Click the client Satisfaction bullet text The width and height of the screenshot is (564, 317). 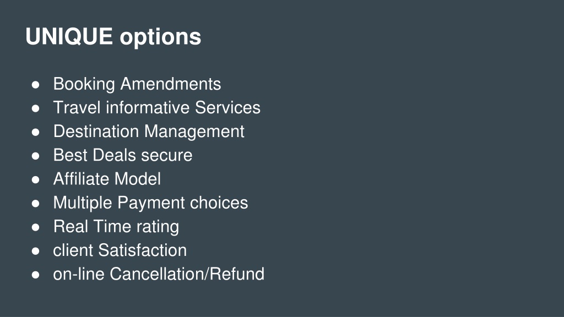[120, 250]
